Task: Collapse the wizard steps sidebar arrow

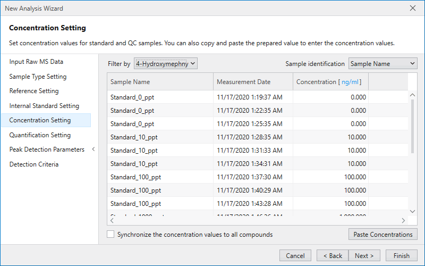Action: (93, 149)
